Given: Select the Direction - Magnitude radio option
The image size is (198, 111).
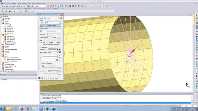Looking at the screenshot, I should [40, 63].
